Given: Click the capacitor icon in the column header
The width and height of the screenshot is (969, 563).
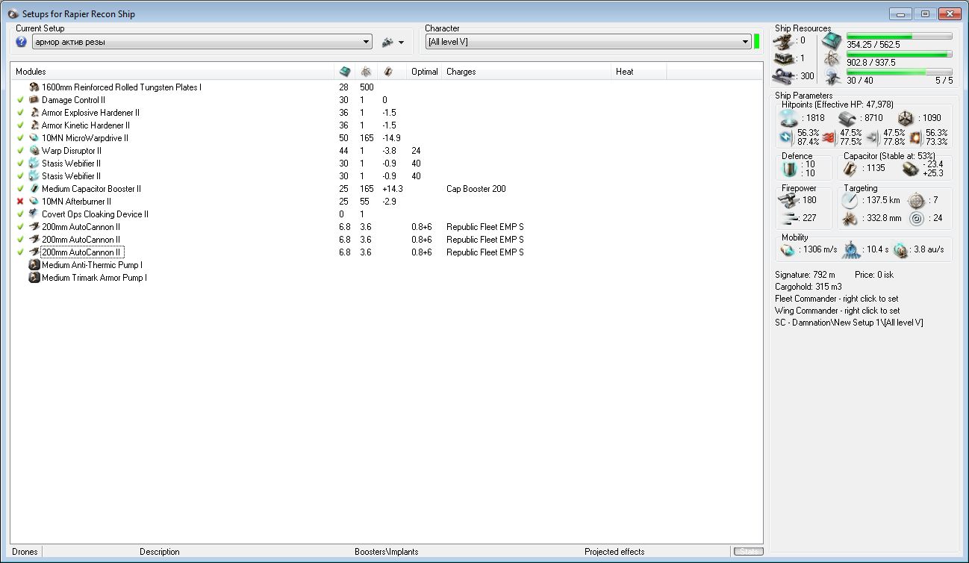Looking at the screenshot, I should [387, 72].
